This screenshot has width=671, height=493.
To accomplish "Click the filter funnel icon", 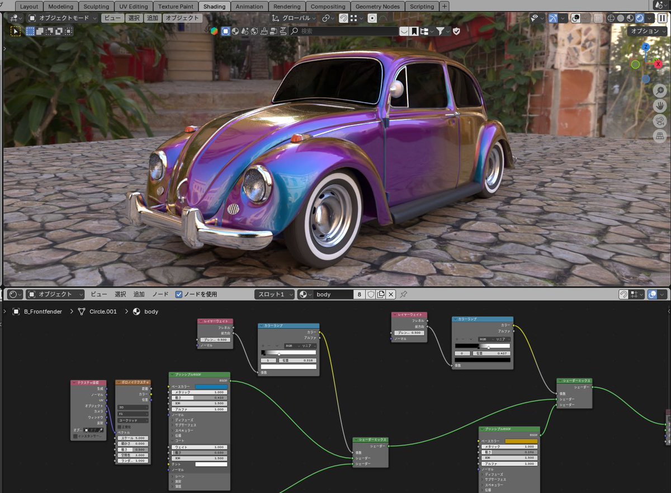I will [x=441, y=31].
